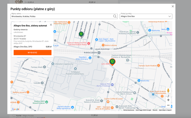191x118 pixels.
Task: Click the Street View pegman icon
Action: point(168,90)
